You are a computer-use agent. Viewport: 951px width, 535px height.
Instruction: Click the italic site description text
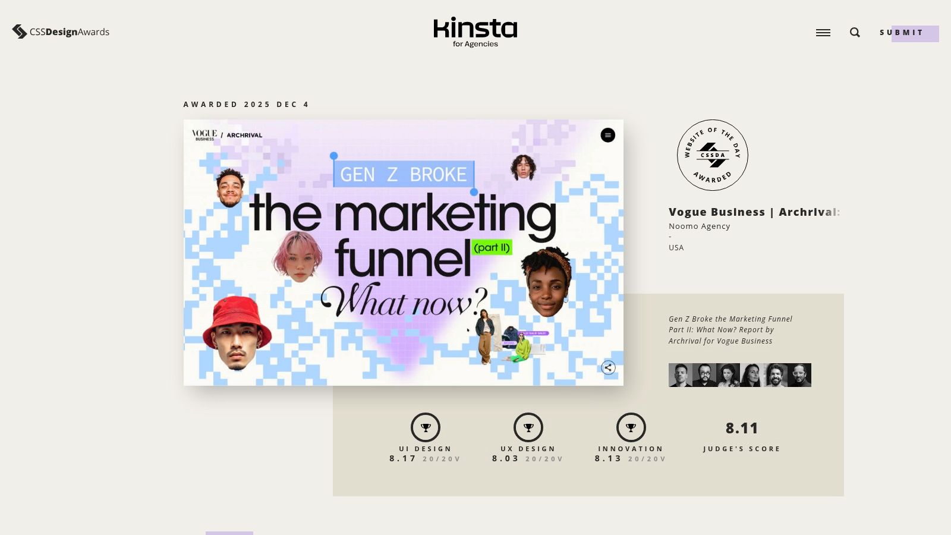730,330
